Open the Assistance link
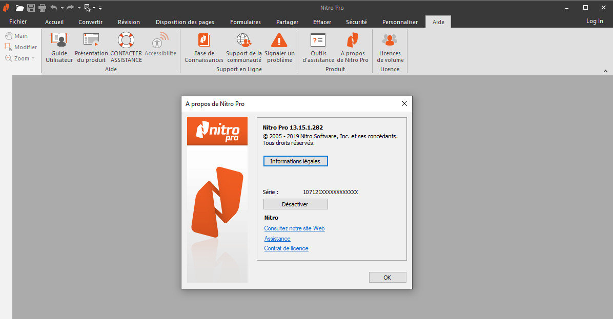Viewport: 613px width, 319px height. click(x=277, y=239)
